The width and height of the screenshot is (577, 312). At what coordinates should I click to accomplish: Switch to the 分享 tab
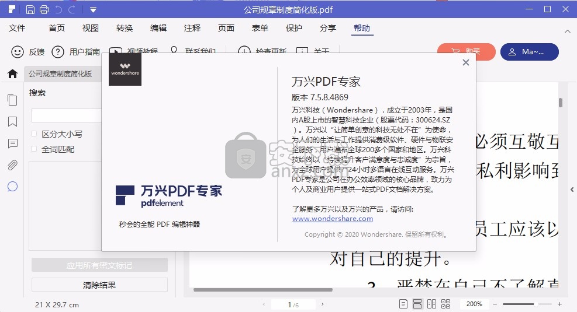tap(328, 28)
